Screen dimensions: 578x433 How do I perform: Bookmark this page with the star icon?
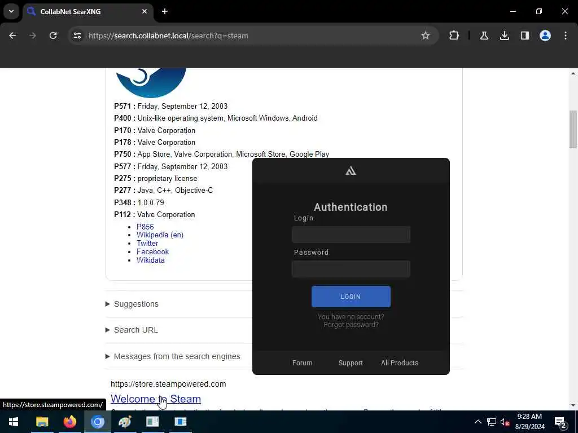coord(426,36)
